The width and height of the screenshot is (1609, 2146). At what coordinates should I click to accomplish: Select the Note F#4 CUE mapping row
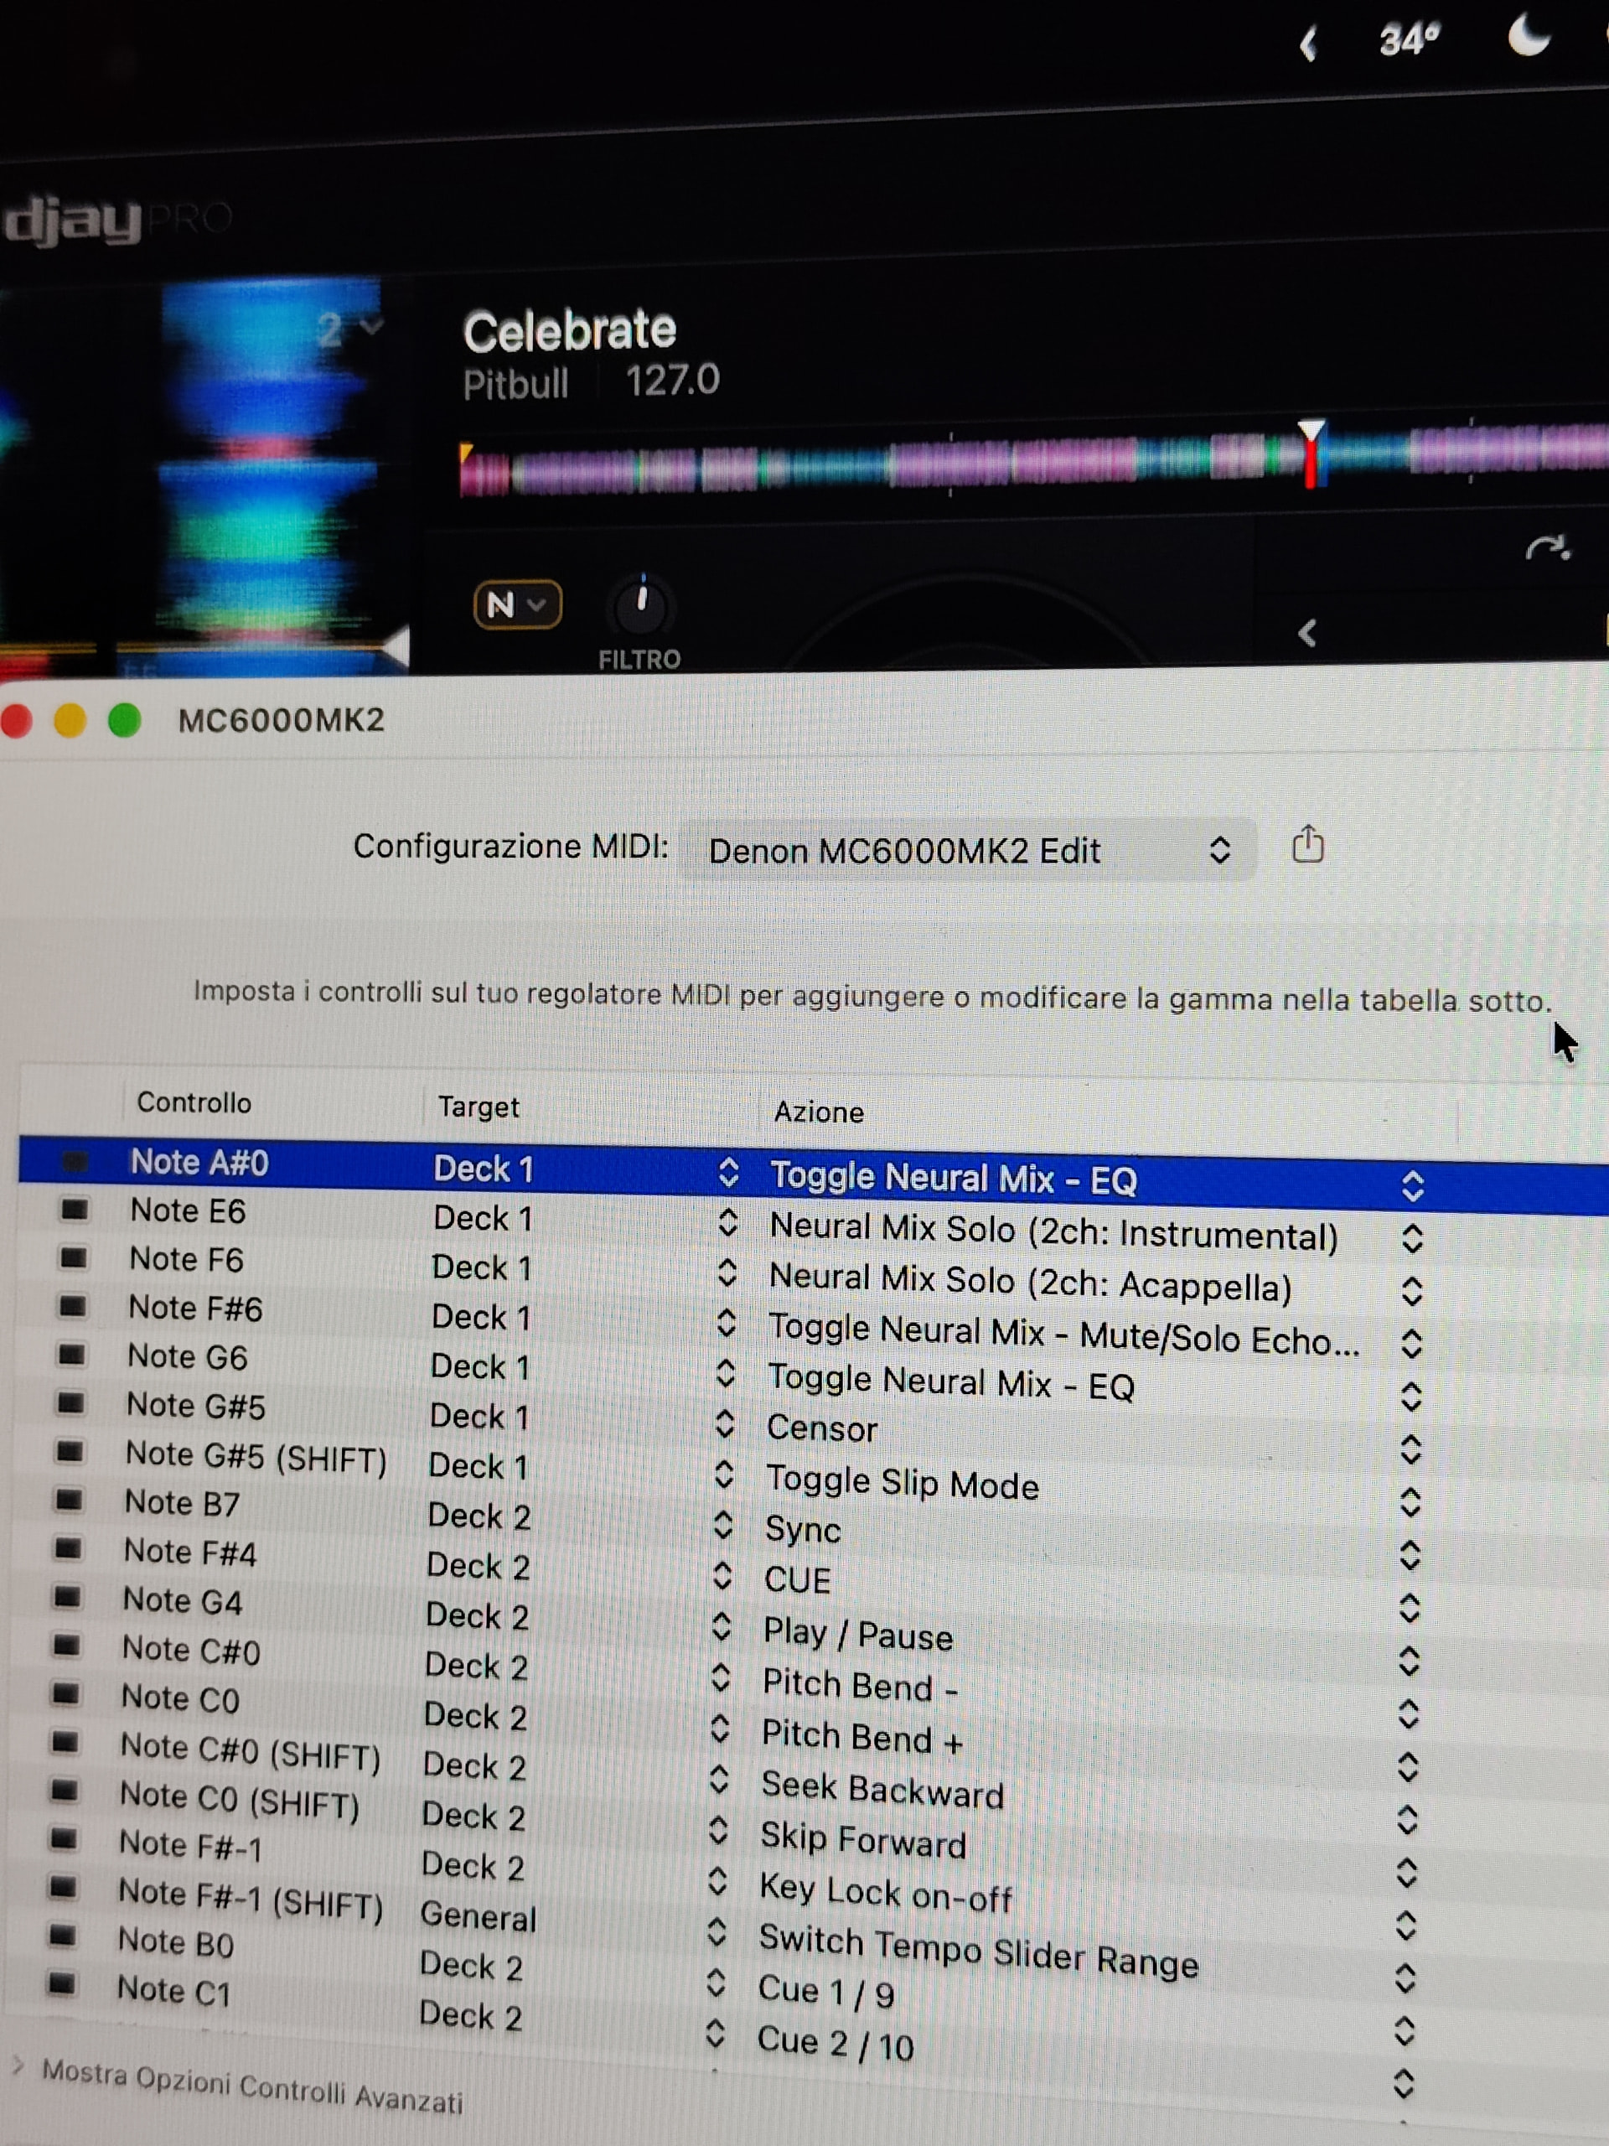tap(795, 1579)
